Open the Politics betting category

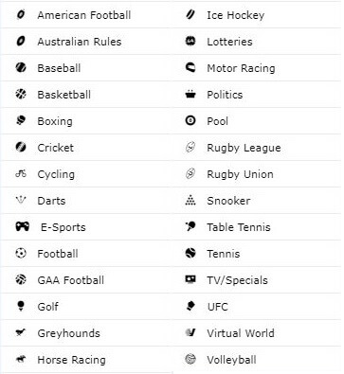tap(257, 94)
